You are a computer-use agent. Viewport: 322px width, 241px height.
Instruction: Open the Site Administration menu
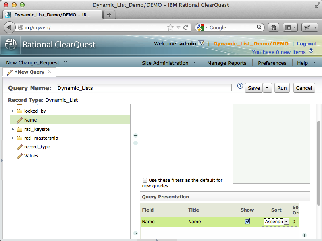pos(169,63)
